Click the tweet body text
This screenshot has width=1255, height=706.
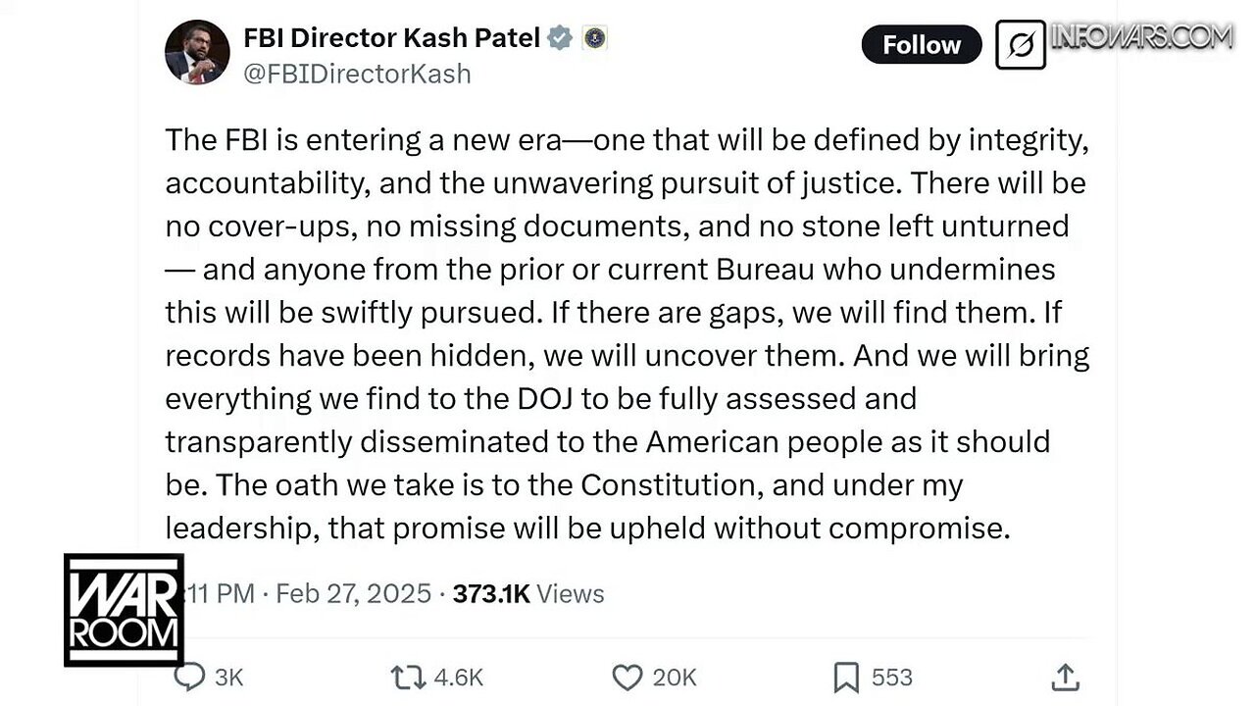pos(626,333)
